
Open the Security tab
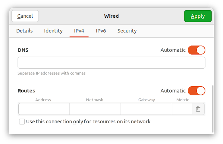pos(127,31)
